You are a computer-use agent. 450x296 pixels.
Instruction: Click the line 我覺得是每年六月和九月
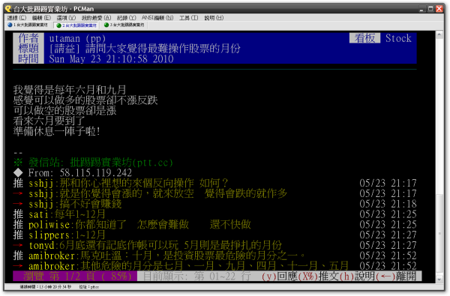tap(70, 90)
